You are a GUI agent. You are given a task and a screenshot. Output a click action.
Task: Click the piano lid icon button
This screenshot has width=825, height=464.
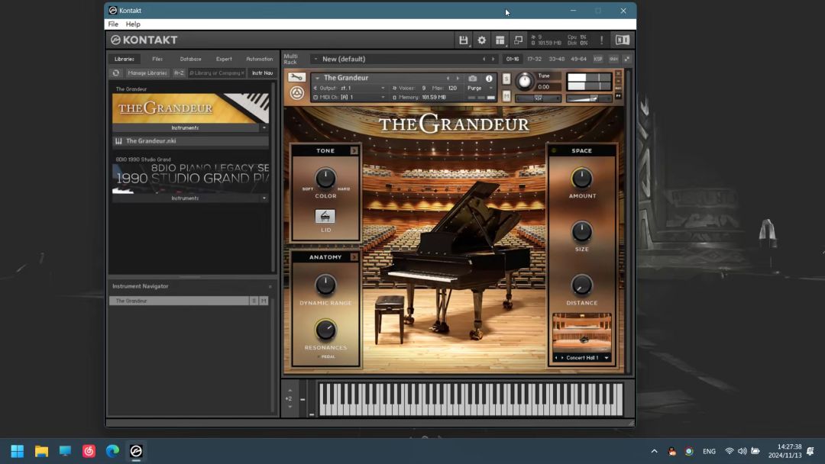click(325, 217)
